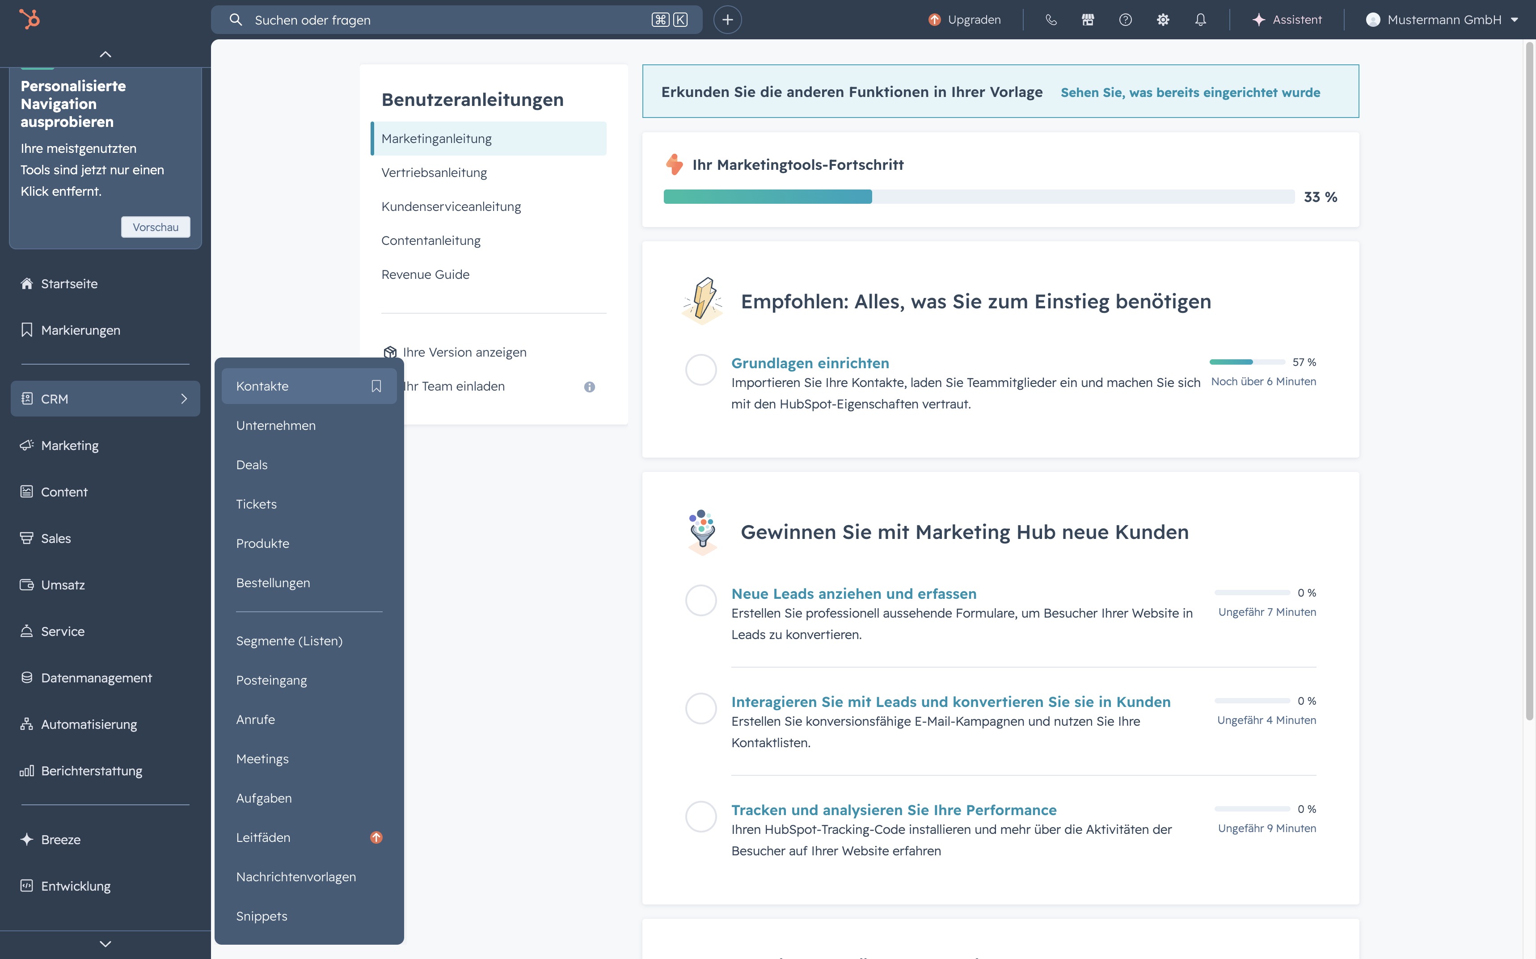
Task: Select the Kundenserviceanleitung guide tab
Action: click(x=489, y=206)
